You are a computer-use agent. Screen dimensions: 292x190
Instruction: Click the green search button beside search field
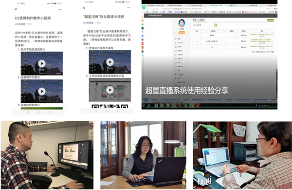coord(216,25)
